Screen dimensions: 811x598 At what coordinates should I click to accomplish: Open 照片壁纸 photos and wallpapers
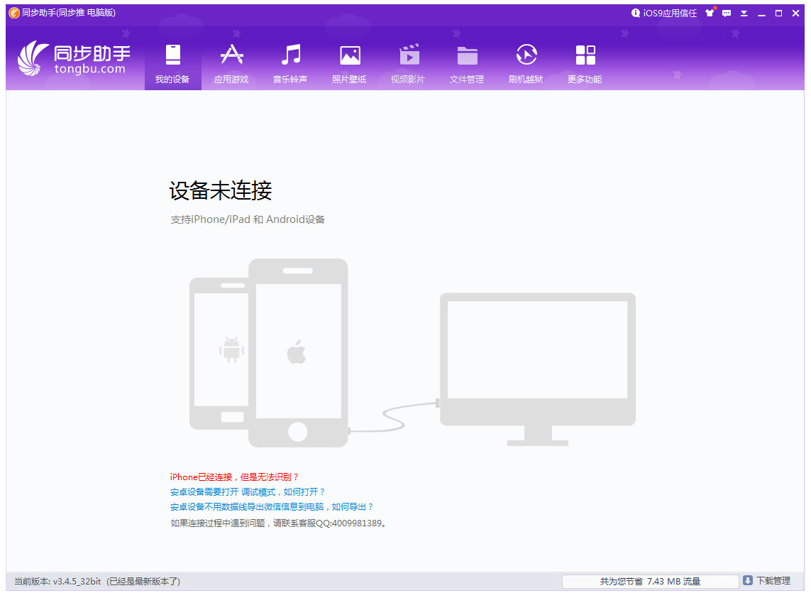click(x=349, y=64)
